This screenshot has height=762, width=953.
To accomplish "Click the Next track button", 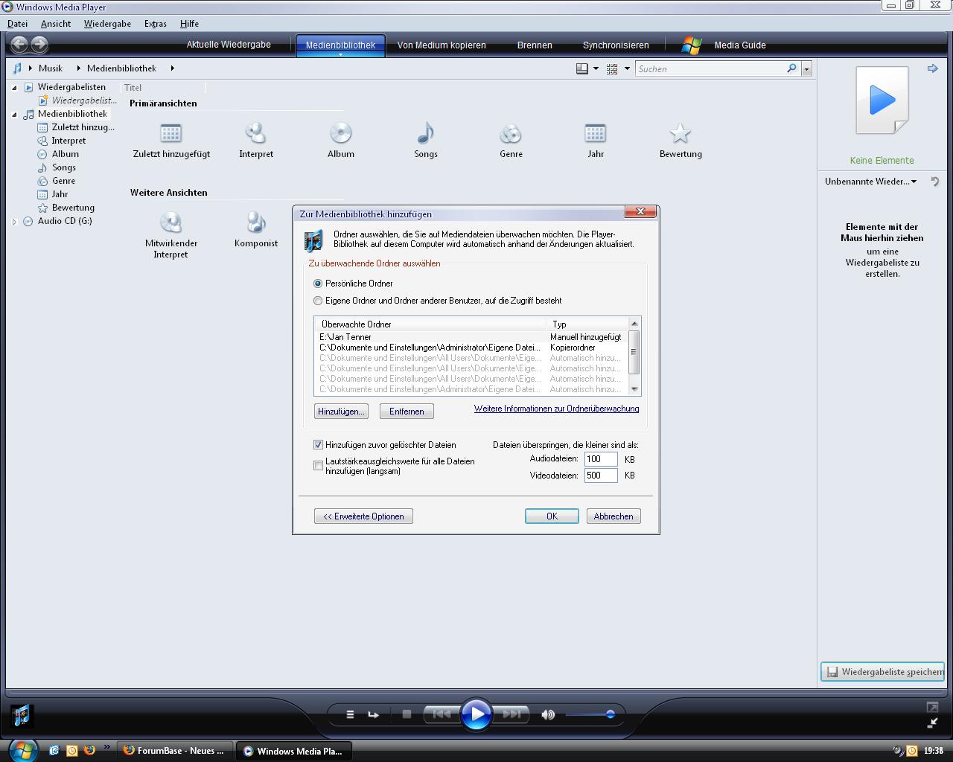I will (x=511, y=714).
